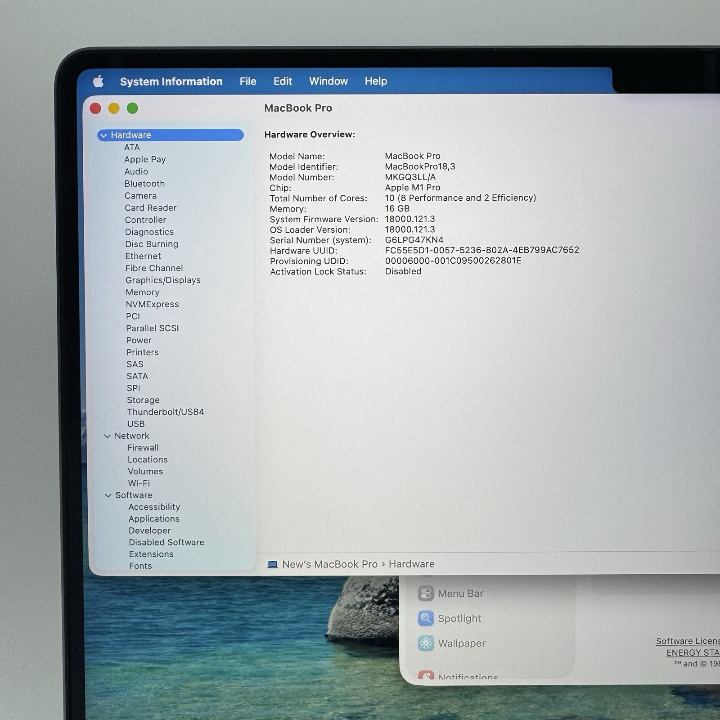Click the Menu Bar settings icon
This screenshot has width=720, height=720.
[426, 593]
